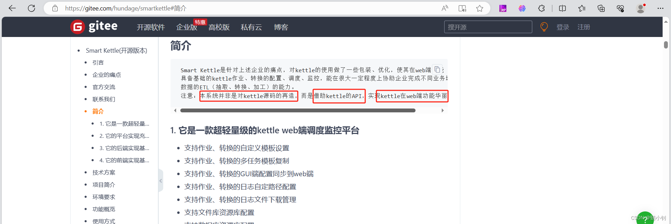Viewport: 671px width, 224px height.
Task: Click the address bar URL
Action: pyautogui.click(x=126, y=8)
